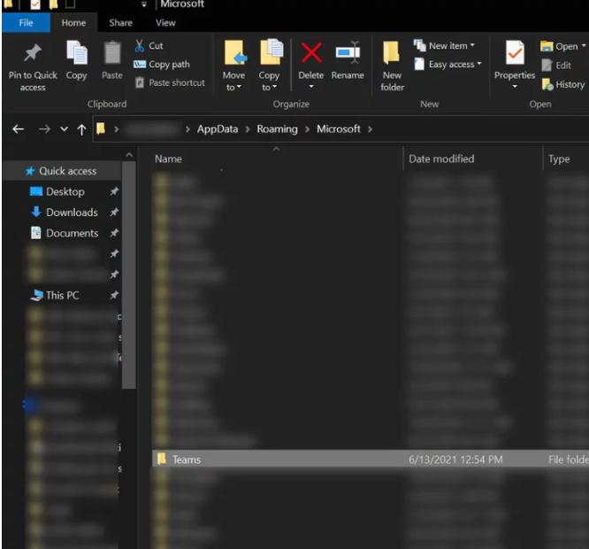589x549 pixels.
Task: Sort by the Name column header
Action: [x=168, y=159]
